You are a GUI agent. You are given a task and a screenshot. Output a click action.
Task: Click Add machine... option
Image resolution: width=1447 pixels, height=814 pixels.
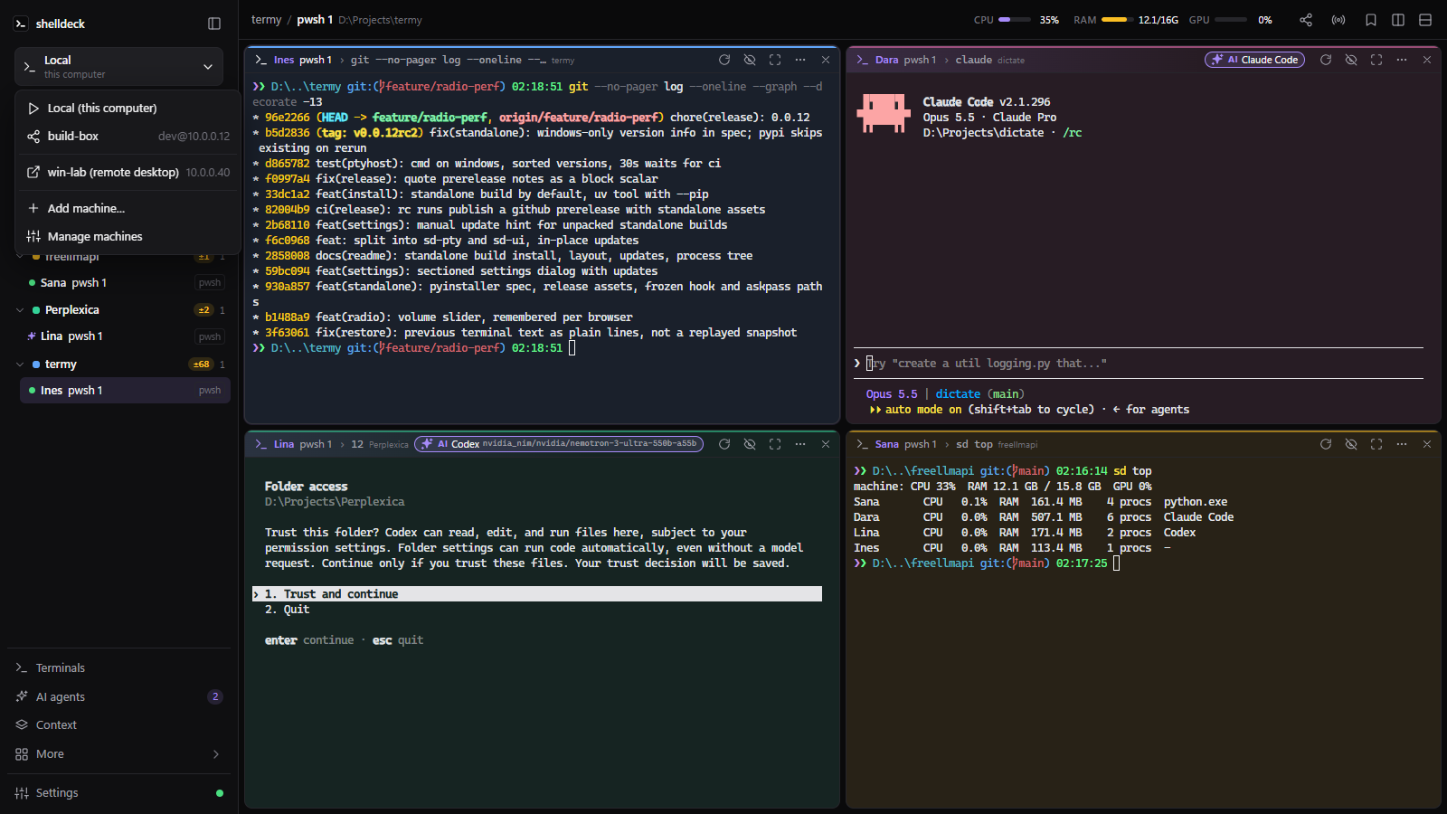pos(128,208)
